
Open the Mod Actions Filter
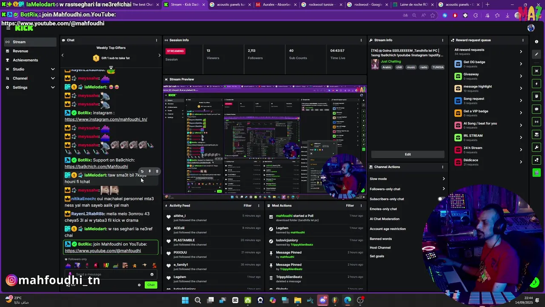click(x=350, y=206)
